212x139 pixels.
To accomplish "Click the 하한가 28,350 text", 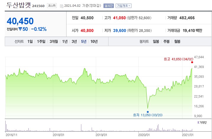I will [139, 30].
